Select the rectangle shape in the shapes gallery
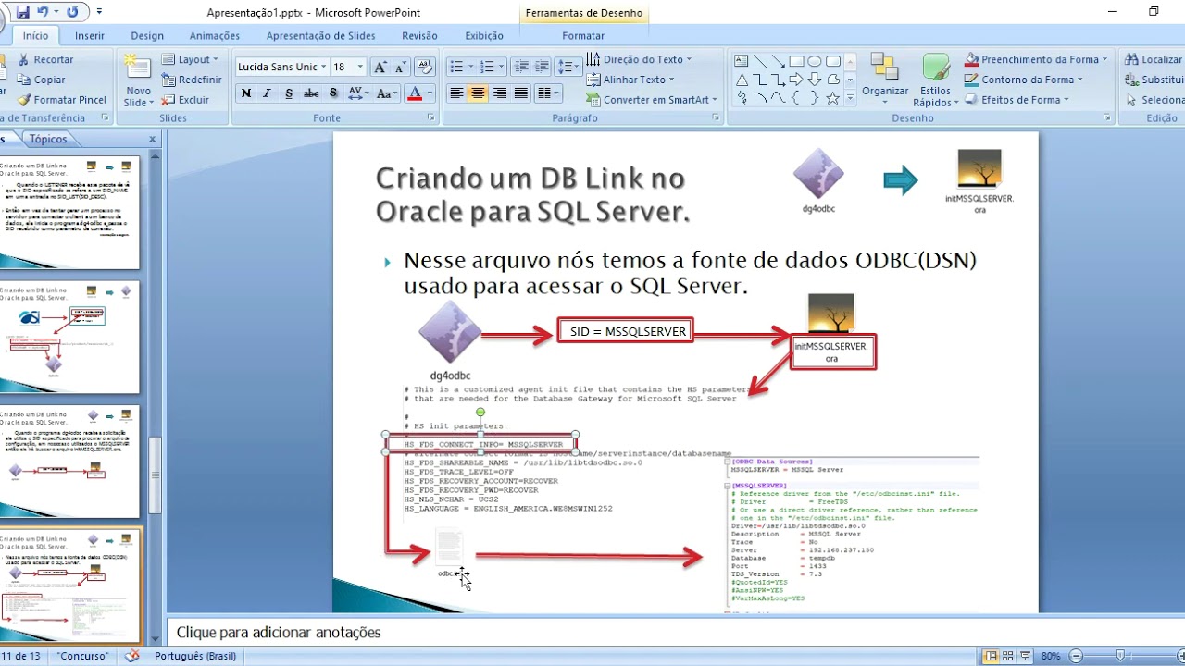The image size is (1185, 666). pos(796,61)
